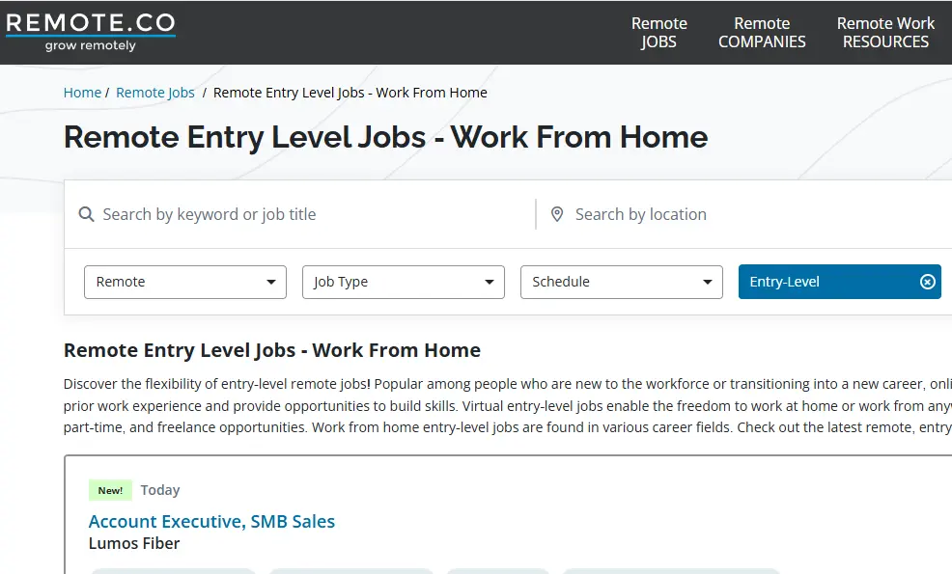The width and height of the screenshot is (952, 574).
Task: Open the Schedule filter dropdown
Action: [x=621, y=282]
